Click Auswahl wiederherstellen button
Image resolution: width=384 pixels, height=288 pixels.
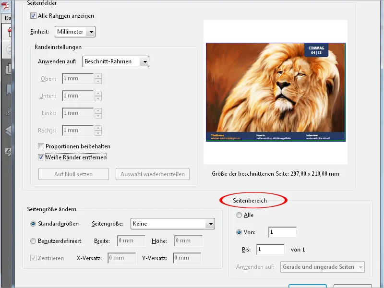point(153,174)
